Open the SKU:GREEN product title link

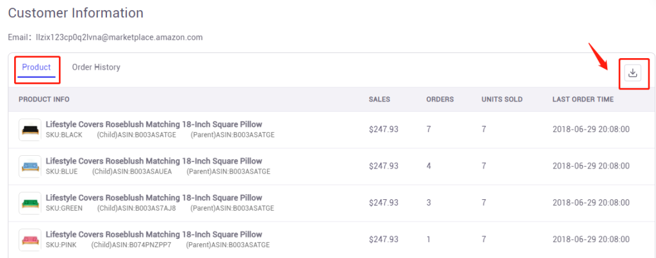click(x=154, y=197)
